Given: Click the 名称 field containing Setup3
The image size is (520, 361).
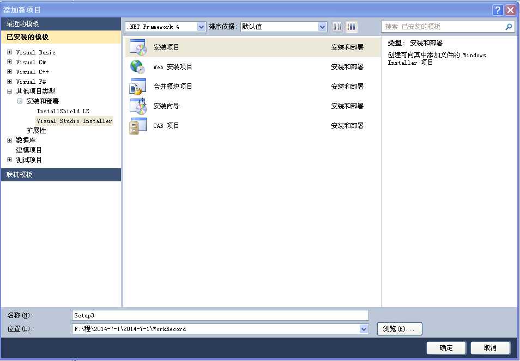Looking at the screenshot, I should tap(220, 315).
